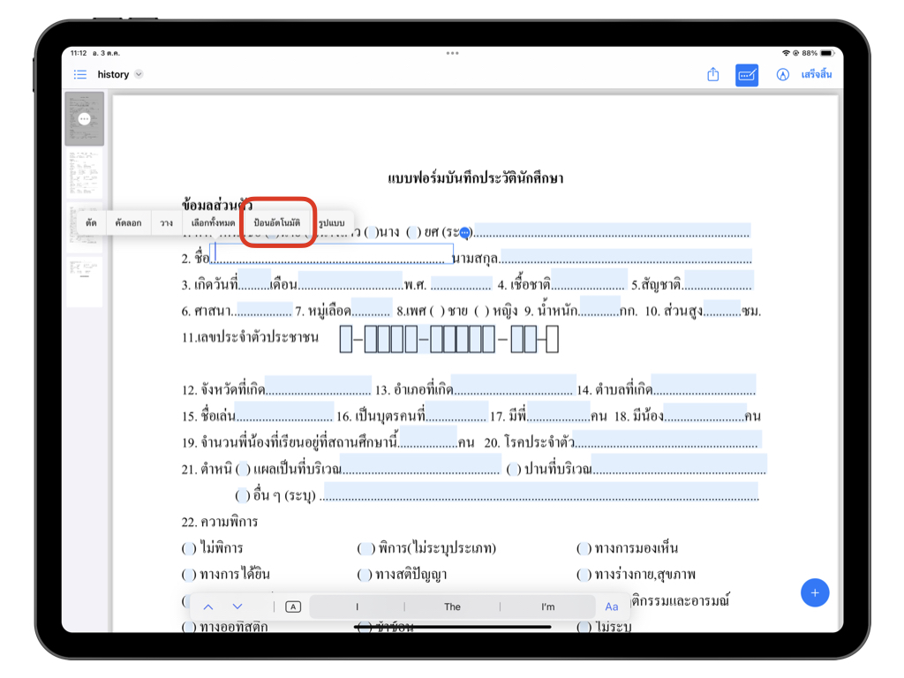The height and width of the screenshot is (678, 904).
Task: Toggle the form filling tool icon
Action: tap(747, 75)
